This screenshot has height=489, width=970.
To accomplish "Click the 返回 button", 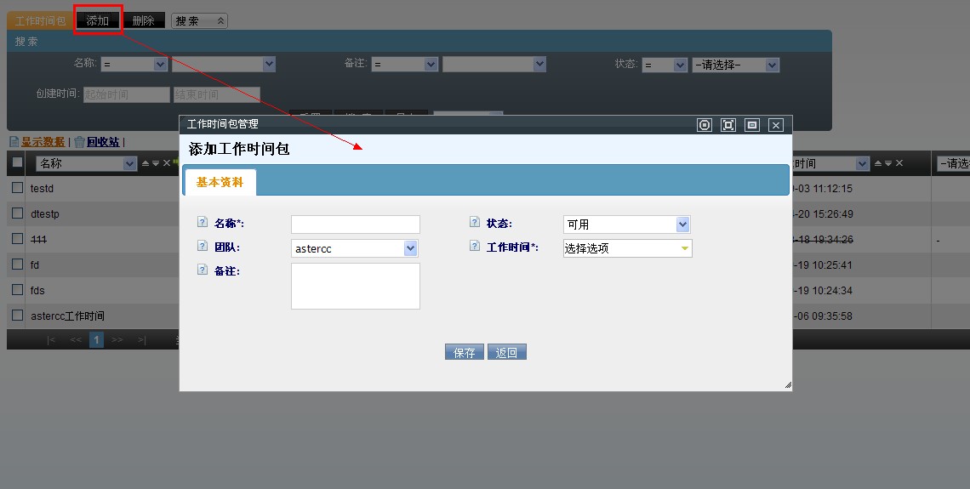I will pos(507,352).
